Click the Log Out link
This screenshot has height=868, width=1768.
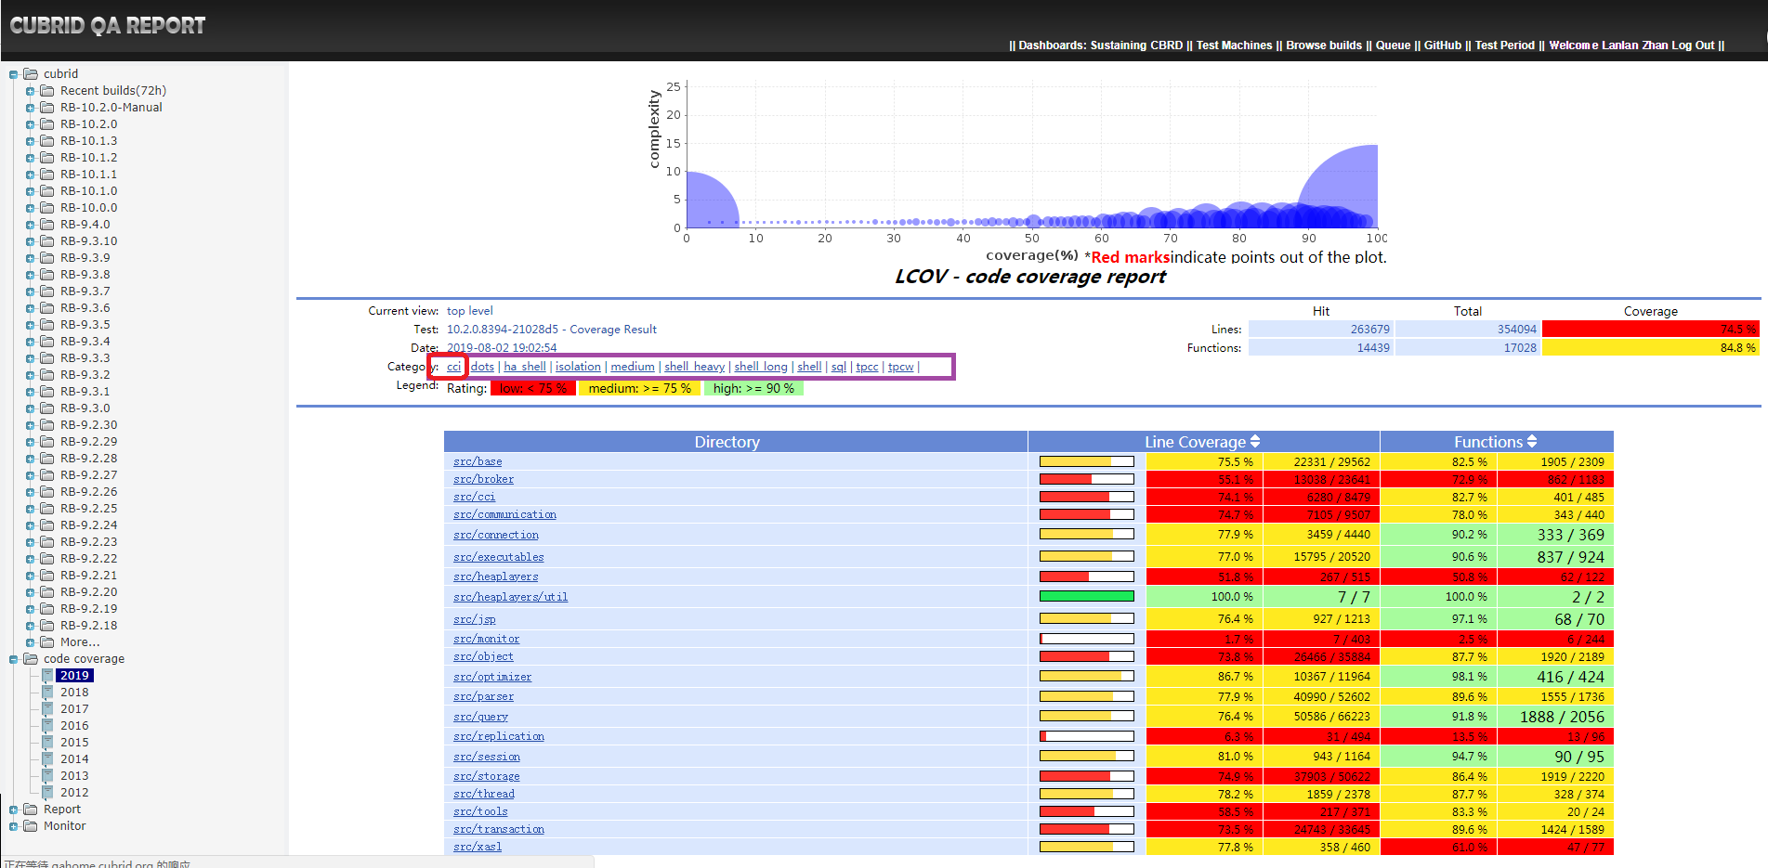pos(1693,45)
